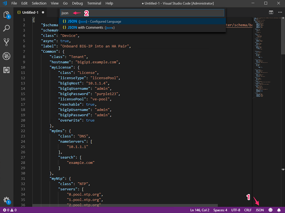Click the horizontal scrollbar at editor bottom
285x213 pixels.
[x=125, y=205]
